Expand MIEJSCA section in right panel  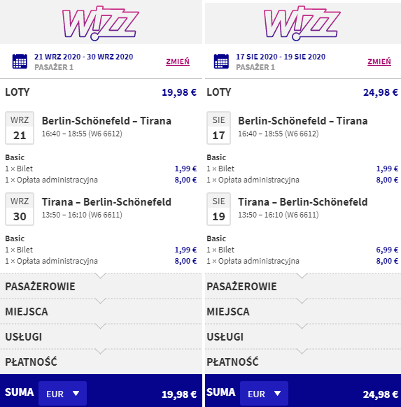303,311
